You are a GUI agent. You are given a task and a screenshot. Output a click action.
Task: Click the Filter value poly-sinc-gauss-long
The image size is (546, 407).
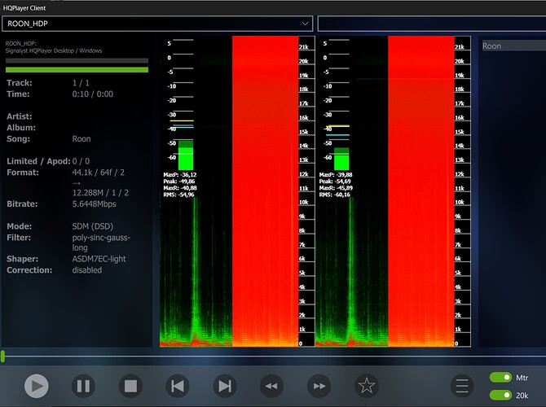pos(101,243)
